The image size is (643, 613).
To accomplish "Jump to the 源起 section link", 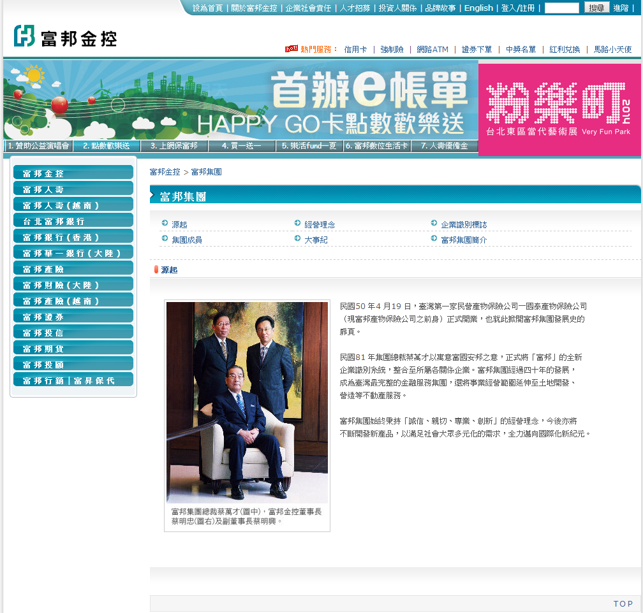I will (179, 224).
